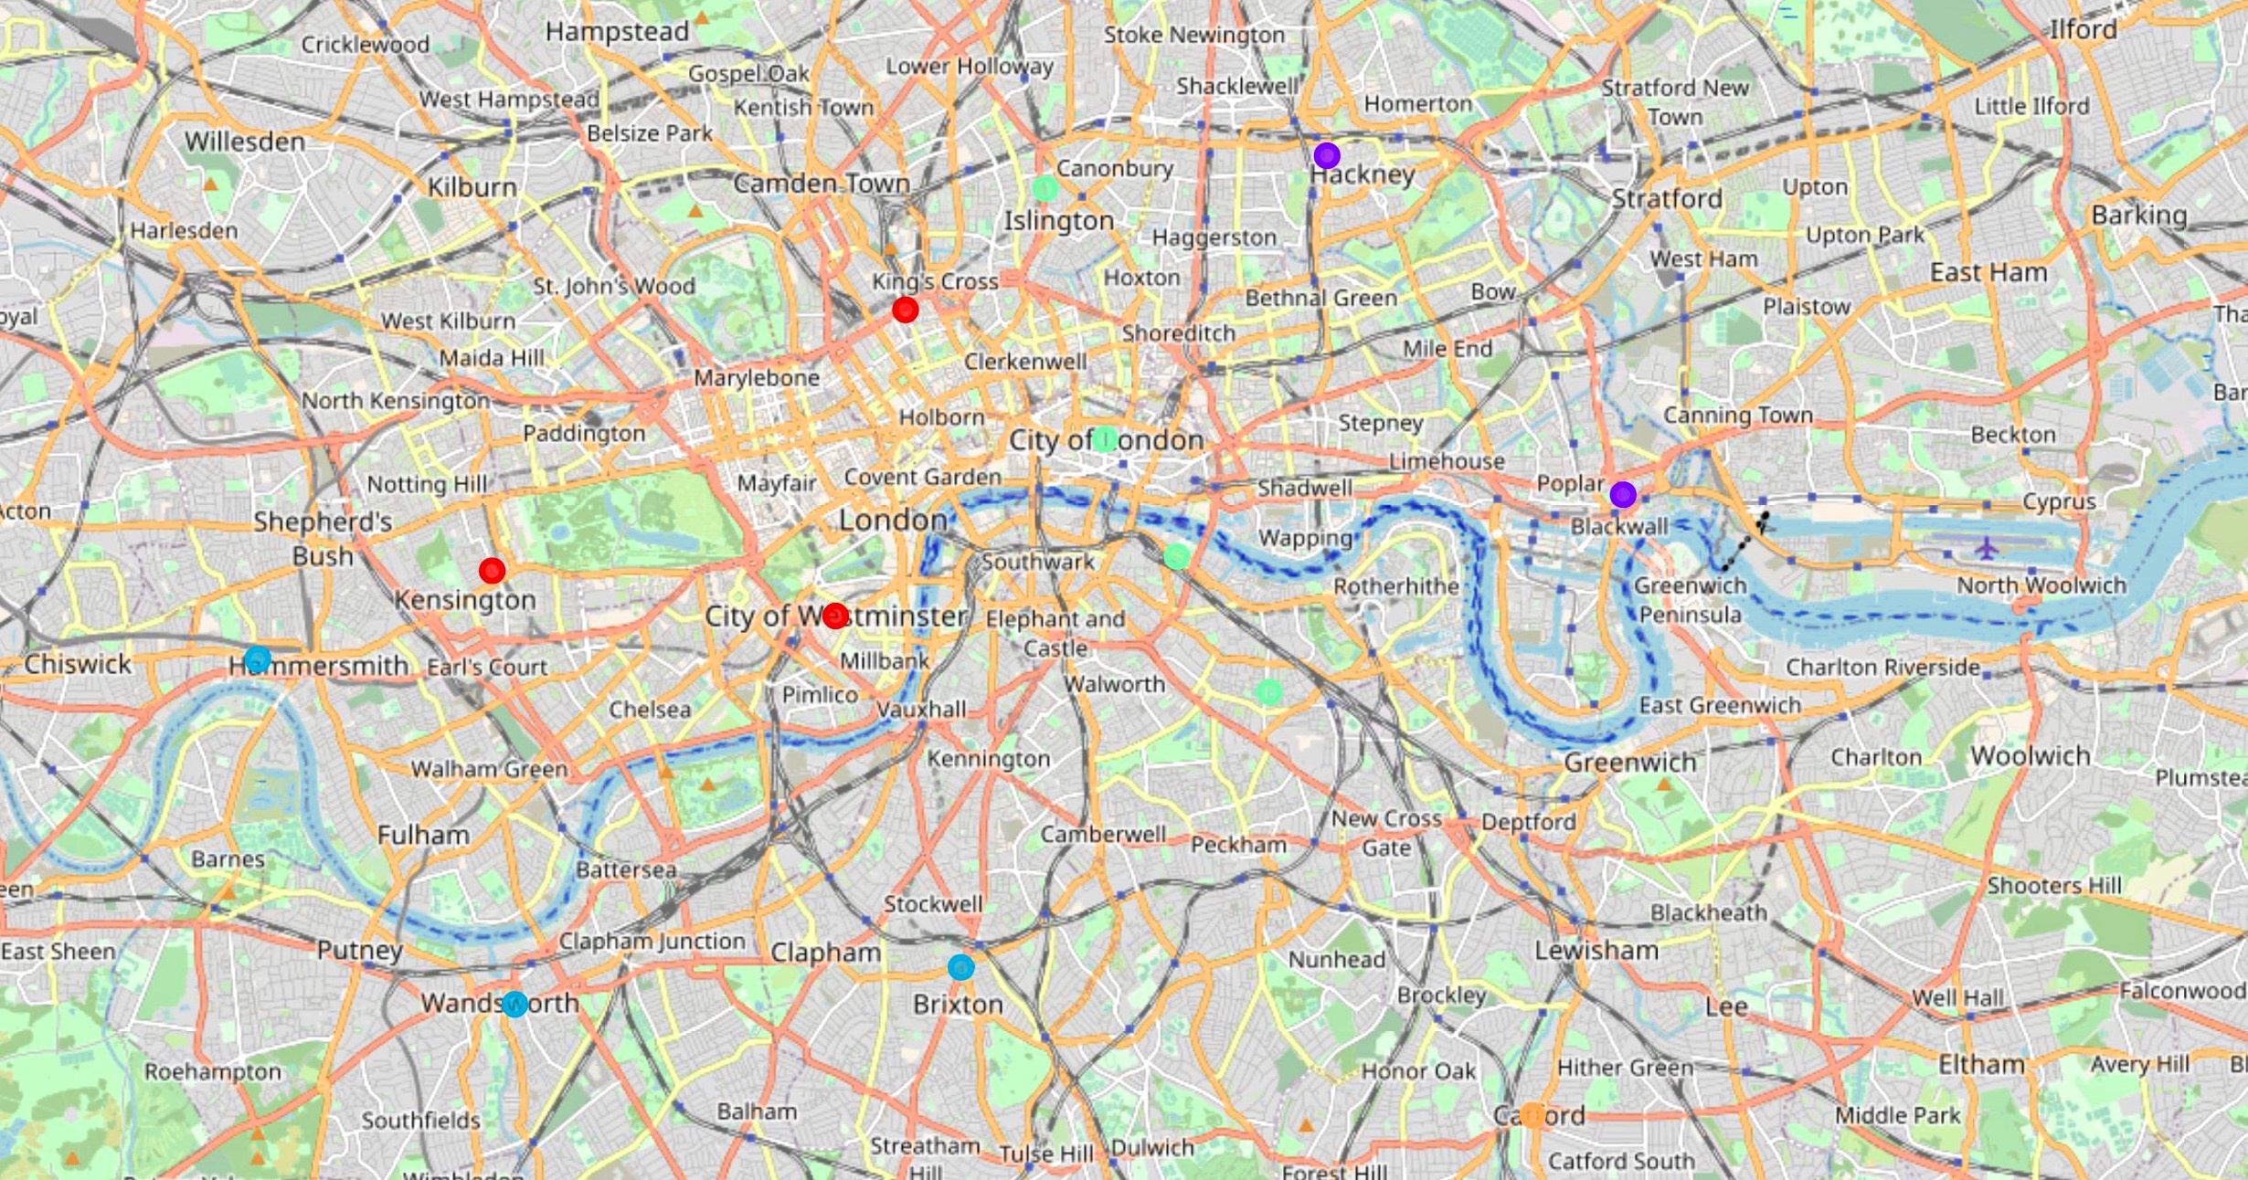Click the purple marker next to Poplar
Viewport: 2248px width, 1180px height.
tap(1623, 494)
